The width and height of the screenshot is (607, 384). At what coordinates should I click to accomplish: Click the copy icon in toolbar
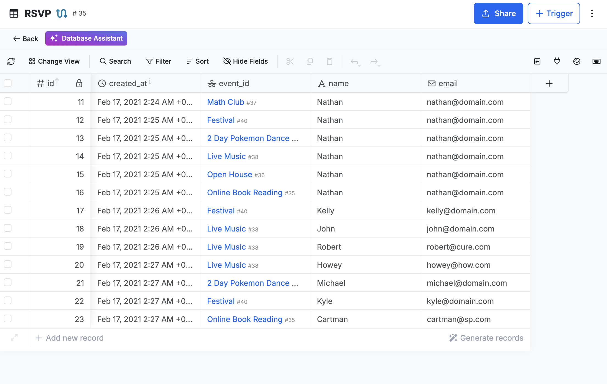[x=310, y=61]
